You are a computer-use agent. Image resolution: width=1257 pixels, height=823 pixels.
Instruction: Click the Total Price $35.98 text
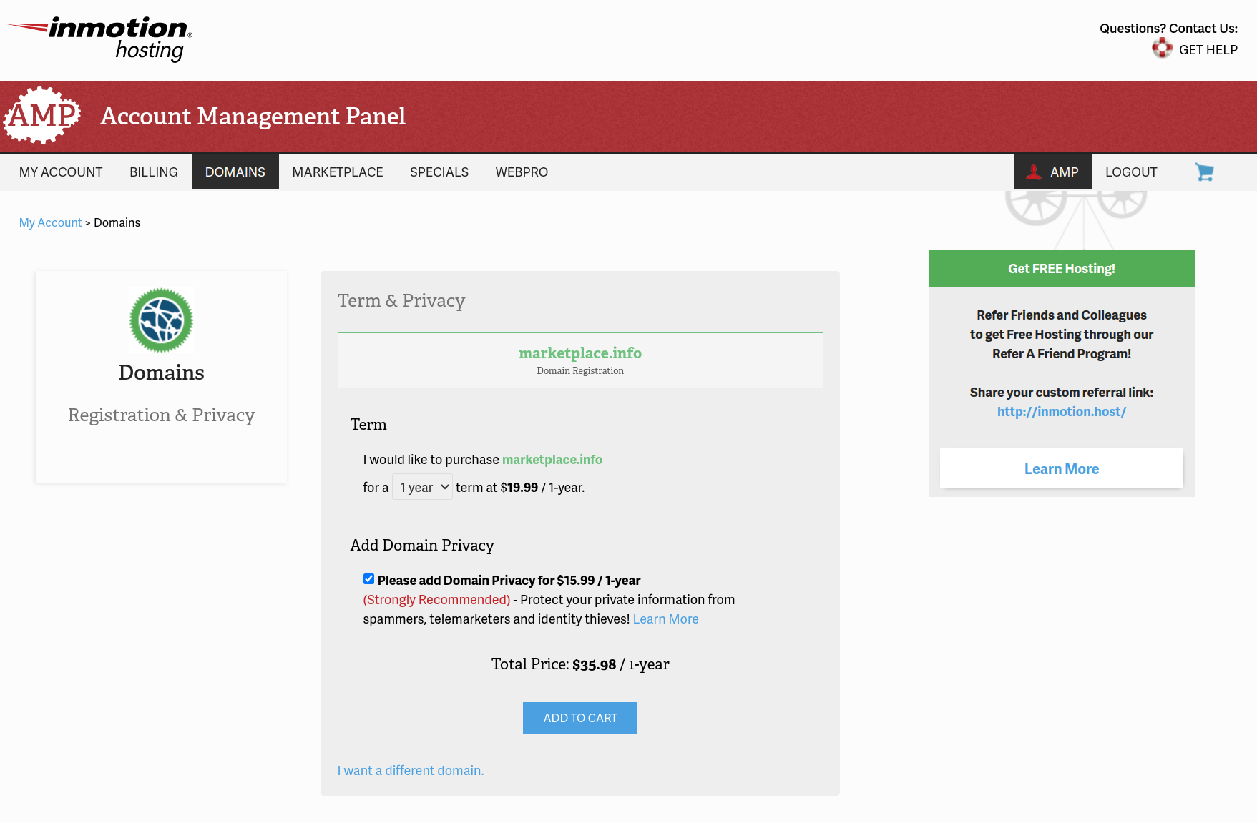[580, 664]
